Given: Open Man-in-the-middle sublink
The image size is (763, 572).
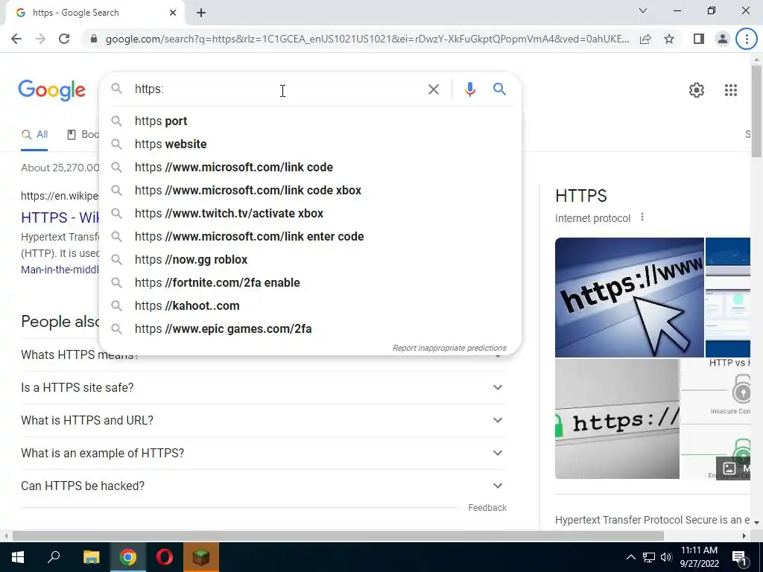Looking at the screenshot, I should click(x=60, y=270).
